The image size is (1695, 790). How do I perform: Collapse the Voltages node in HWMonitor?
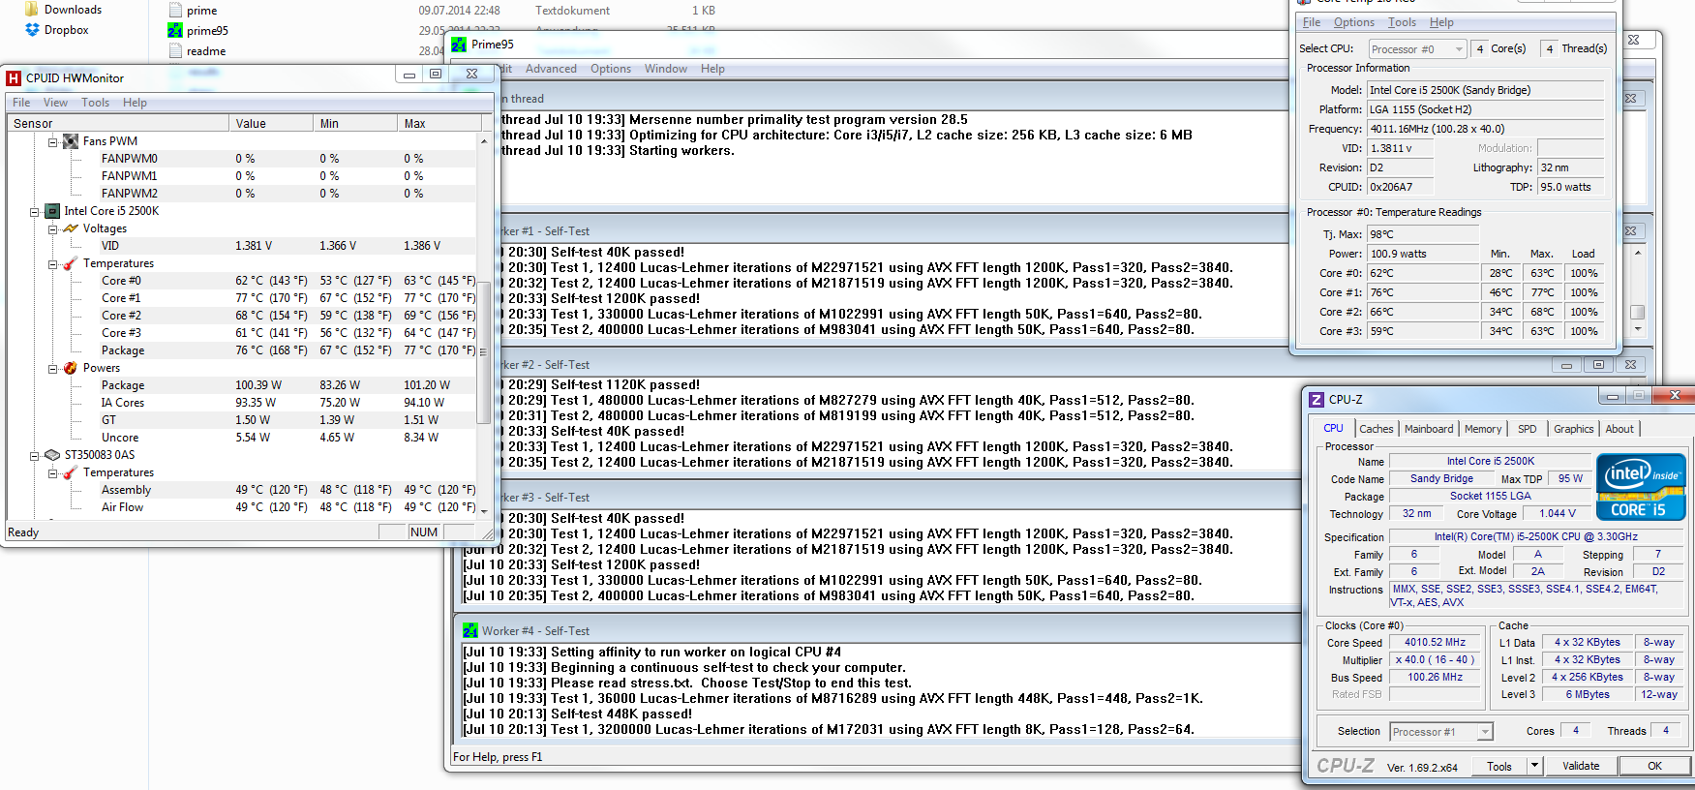[x=53, y=228]
